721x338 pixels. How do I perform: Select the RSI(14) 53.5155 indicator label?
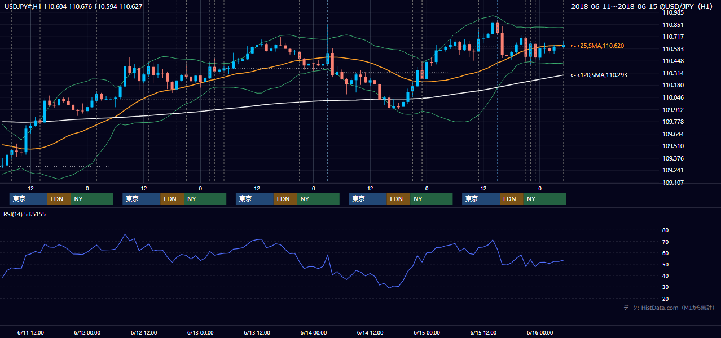pyautogui.click(x=24, y=214)
